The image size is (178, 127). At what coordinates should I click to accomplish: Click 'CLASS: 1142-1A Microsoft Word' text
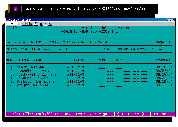tap(36, 49)
